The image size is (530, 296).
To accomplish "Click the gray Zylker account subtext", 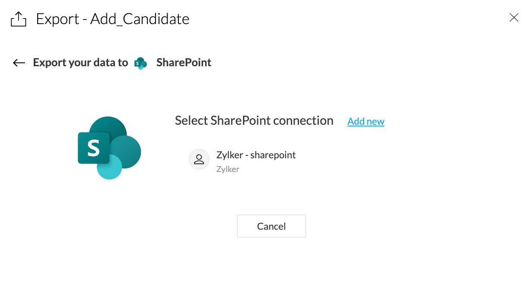I will (x=228, y=169).
